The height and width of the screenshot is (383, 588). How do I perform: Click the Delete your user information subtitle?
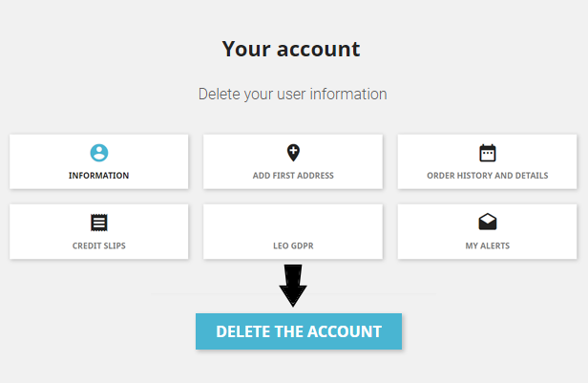[x=292, y=95]
